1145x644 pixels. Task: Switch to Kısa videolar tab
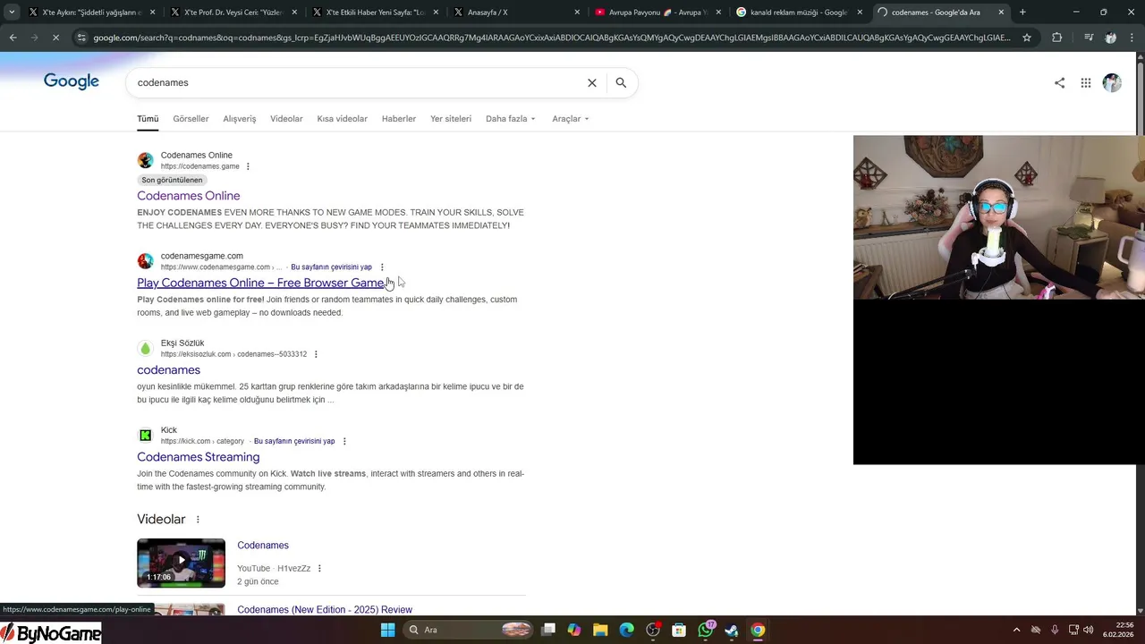tap(343, 119)
